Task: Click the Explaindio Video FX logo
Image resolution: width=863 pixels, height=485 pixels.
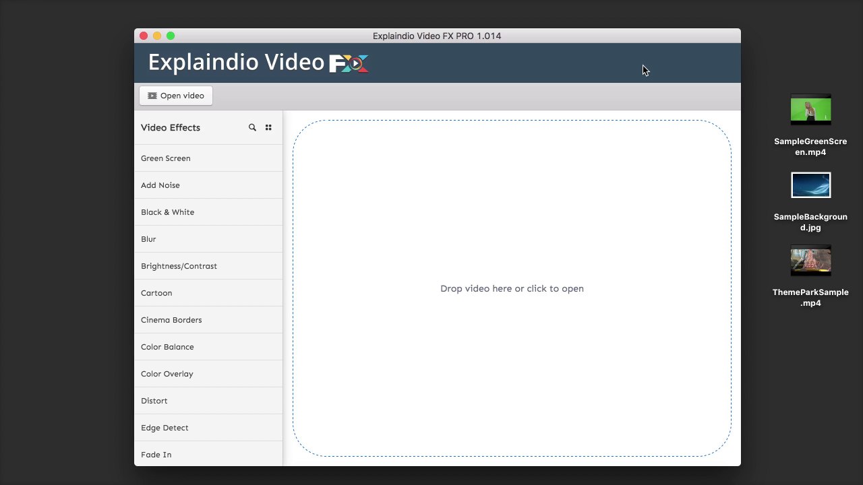Action: click(258, 63)
